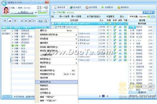Expand the 排列歌曲 submenu
The width and height of the screenshot is (157, 104).
76,59
